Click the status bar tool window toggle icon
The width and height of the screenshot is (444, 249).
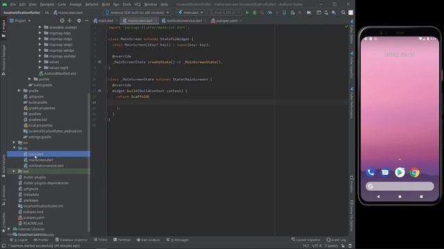click(3, 246)
